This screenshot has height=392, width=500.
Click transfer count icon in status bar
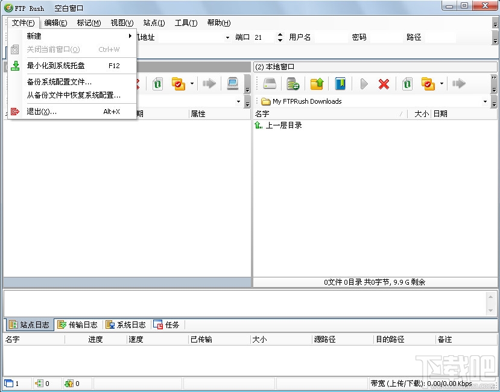(69, 384)
